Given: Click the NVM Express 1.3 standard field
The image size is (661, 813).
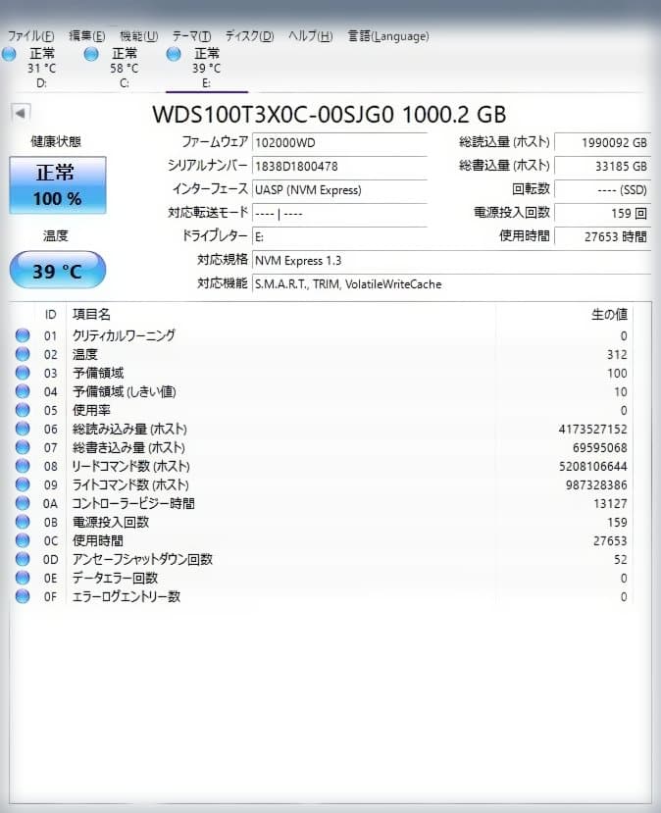Looking at the screenshot, I should [x=451, y=261].
